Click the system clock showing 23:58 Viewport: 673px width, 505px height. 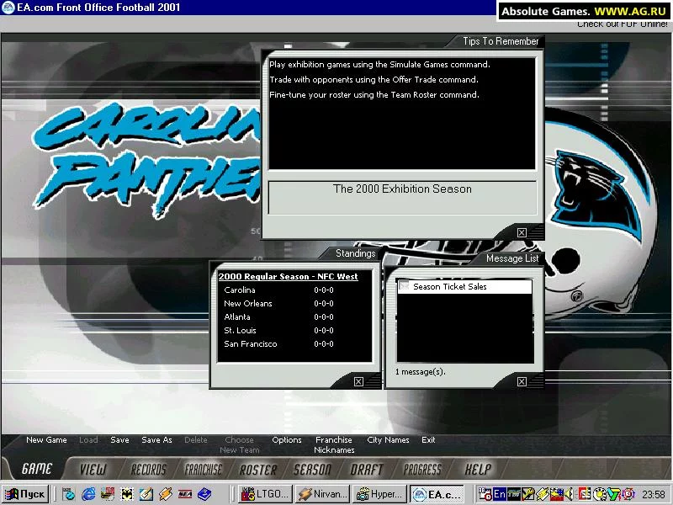coord(654,495)
